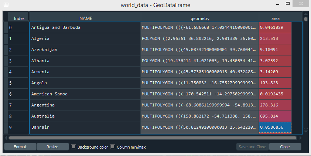Select row index 4

click(x=18, y=72)
